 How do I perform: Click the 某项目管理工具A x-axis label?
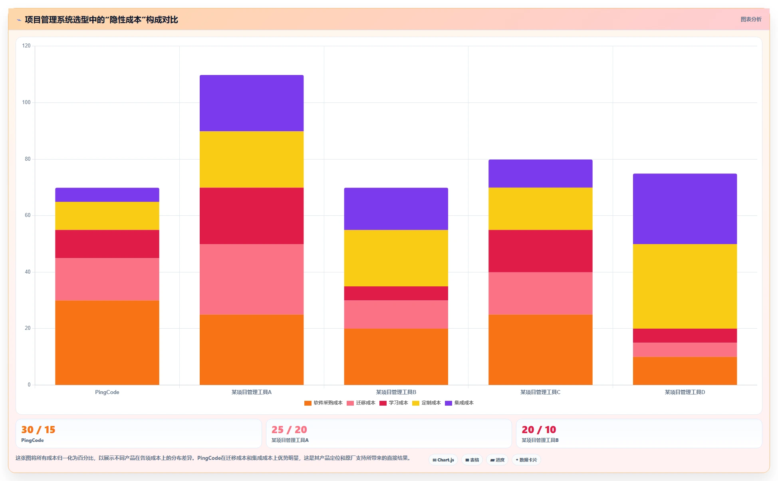(252, 392)
